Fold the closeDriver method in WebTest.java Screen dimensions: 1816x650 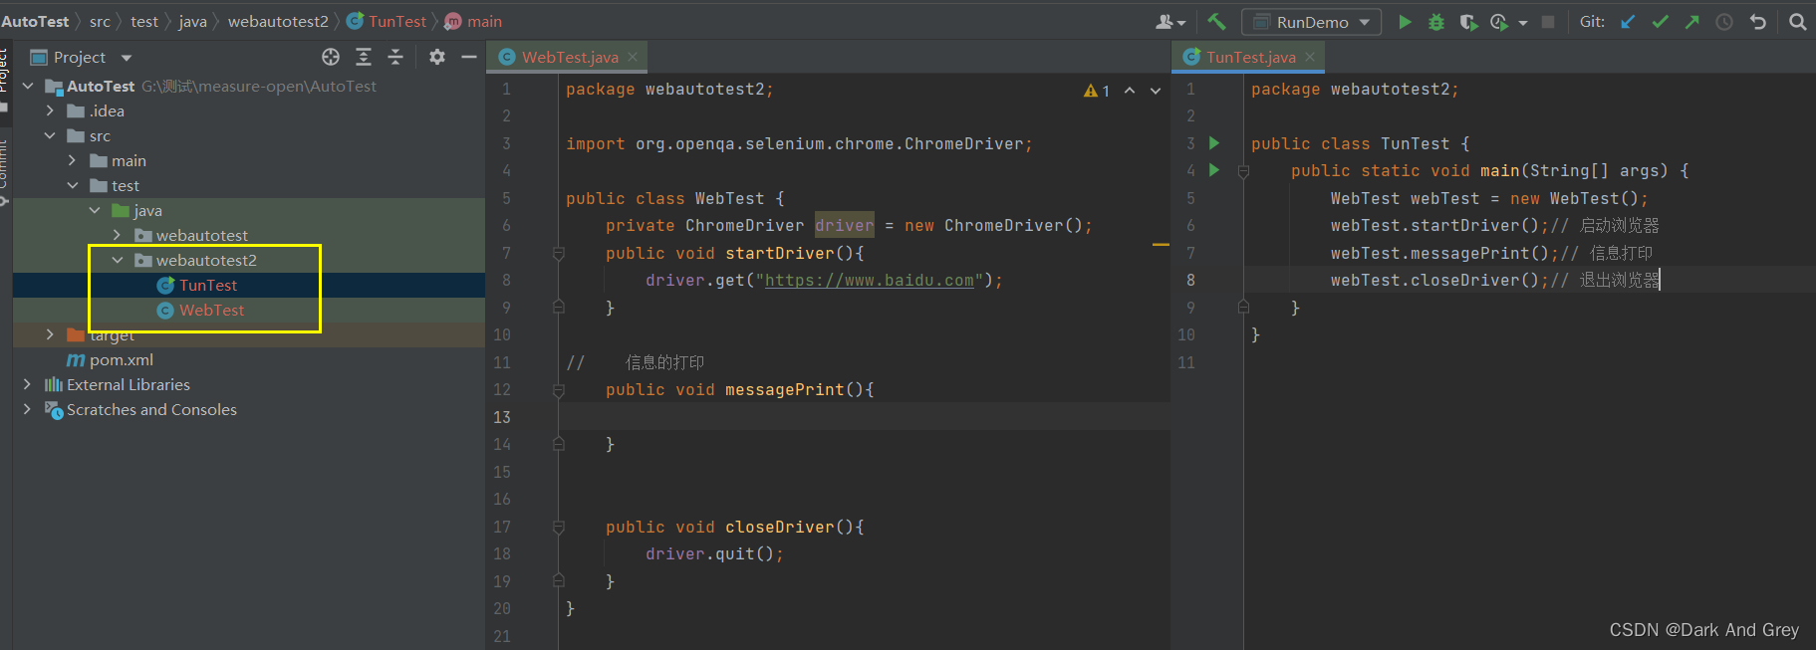coord(559,528)
